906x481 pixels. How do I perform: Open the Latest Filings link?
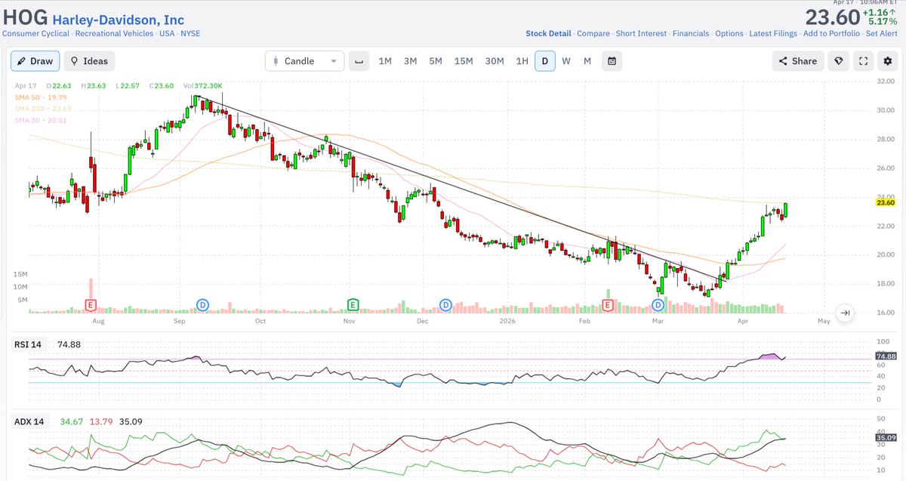tap(774, 34)
